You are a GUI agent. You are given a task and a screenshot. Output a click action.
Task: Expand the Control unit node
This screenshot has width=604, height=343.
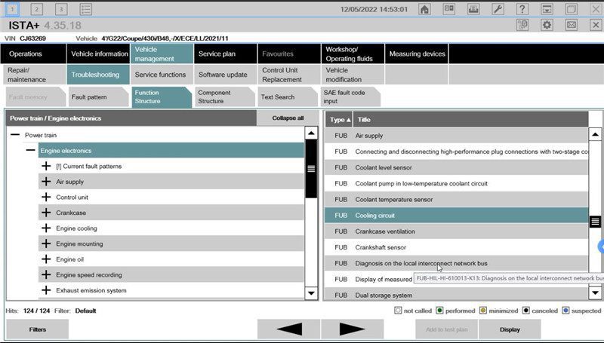pyautogui.click(x=46, y=197)
